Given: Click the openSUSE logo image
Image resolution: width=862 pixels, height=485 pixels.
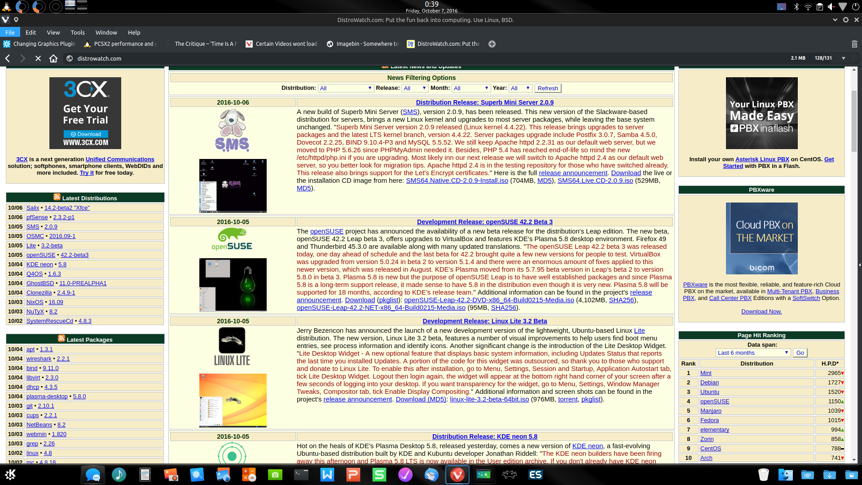Looking at the screenshot, I should pos(232,239).
